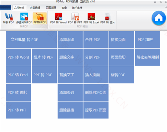
Task: Open the 技术支持 tab
Action: (77, 8)
